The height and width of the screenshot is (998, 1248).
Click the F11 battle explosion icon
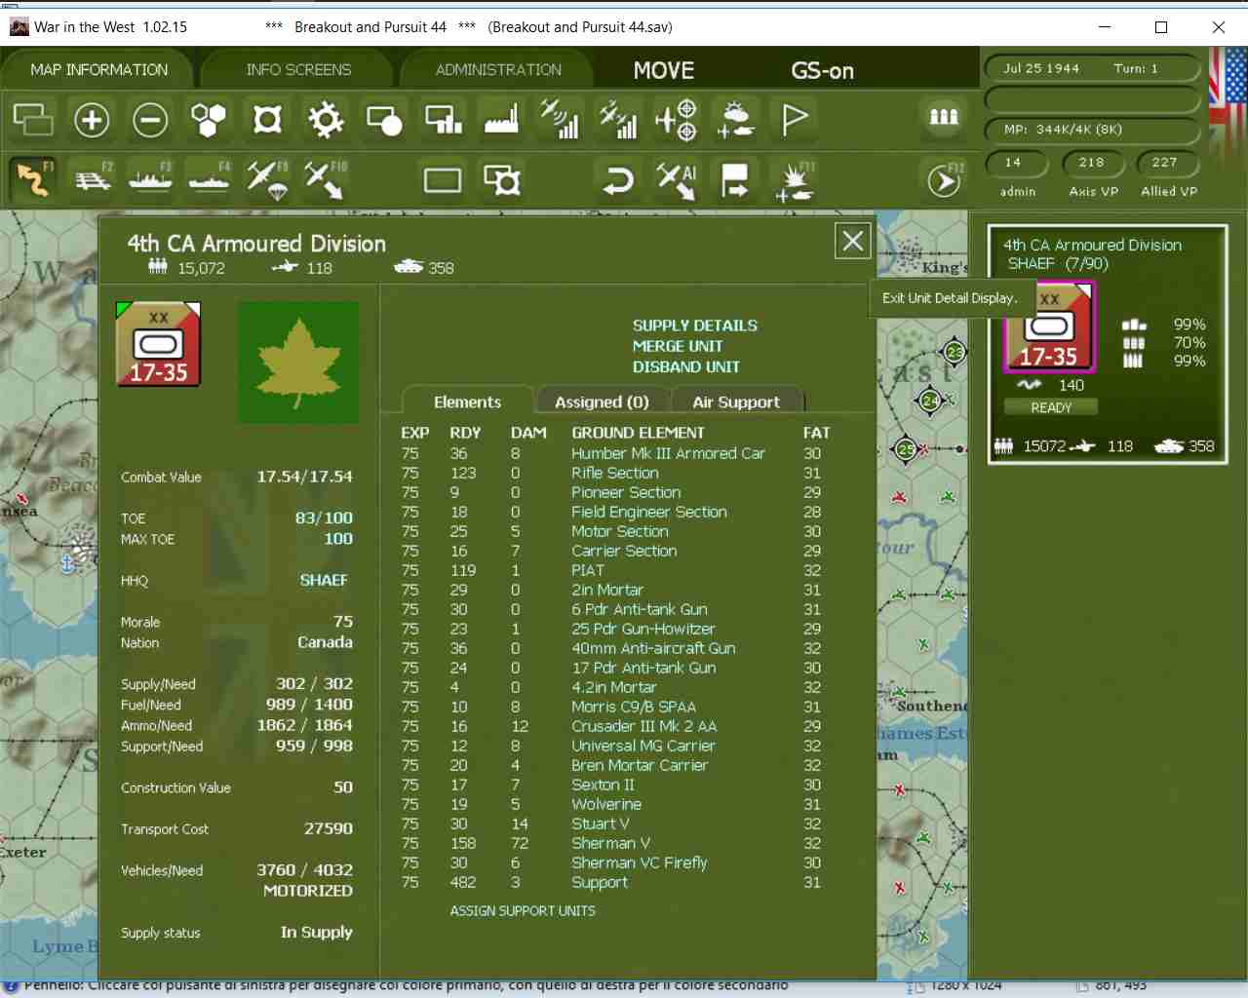tap(795, 180)
